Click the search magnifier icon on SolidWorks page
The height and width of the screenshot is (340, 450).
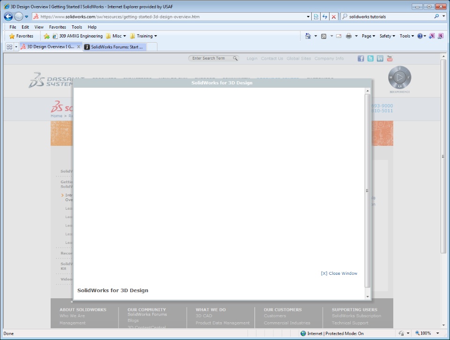(235, 58)
